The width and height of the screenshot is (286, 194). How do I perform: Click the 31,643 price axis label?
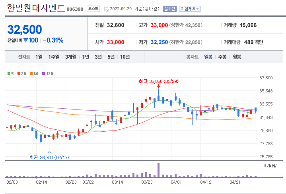(266, 117)
